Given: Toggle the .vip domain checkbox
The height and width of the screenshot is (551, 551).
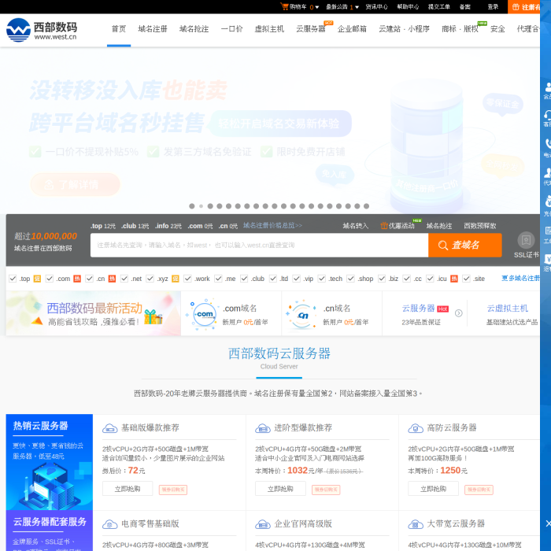Looking at the screenshot, I should click(x=297, y=279).
